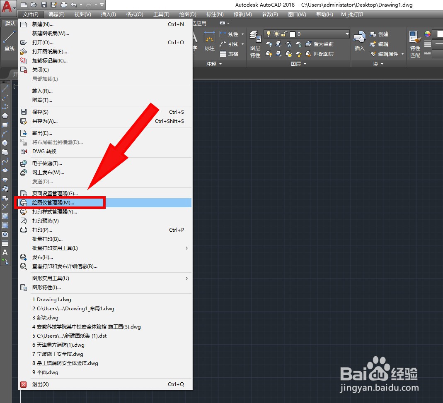443x403 pixels.
Task: Toggle layer 0 on/off light bulb
Action: 269,34
